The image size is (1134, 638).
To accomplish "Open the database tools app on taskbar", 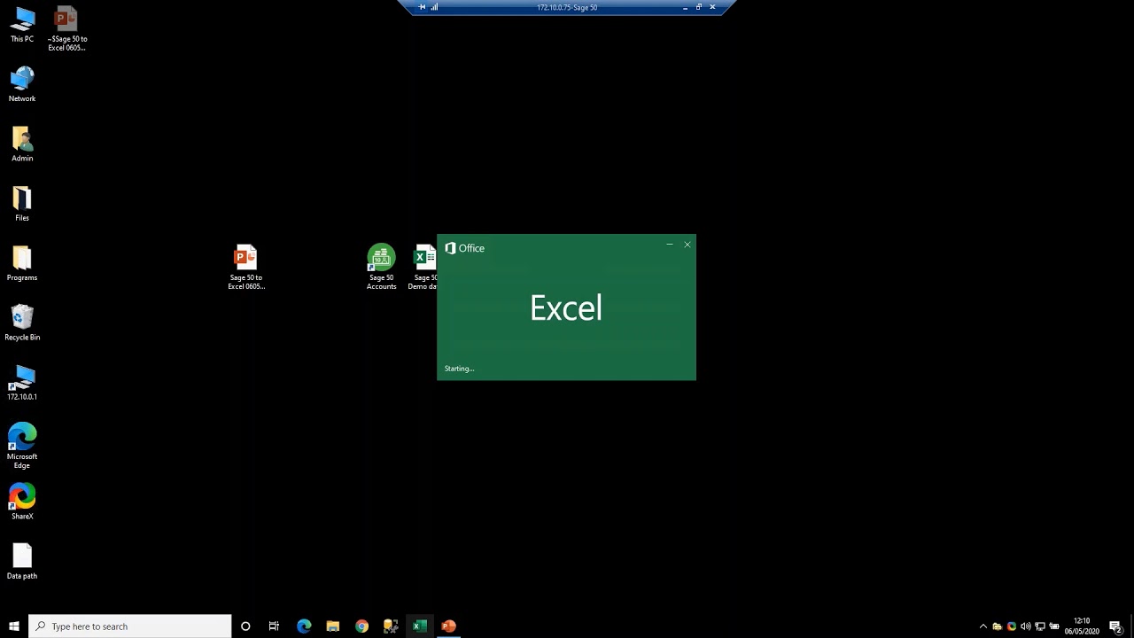I will [391, 626].
